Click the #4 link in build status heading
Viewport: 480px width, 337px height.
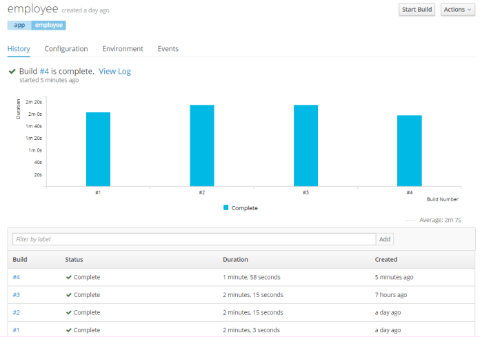(x=44, y=71)
